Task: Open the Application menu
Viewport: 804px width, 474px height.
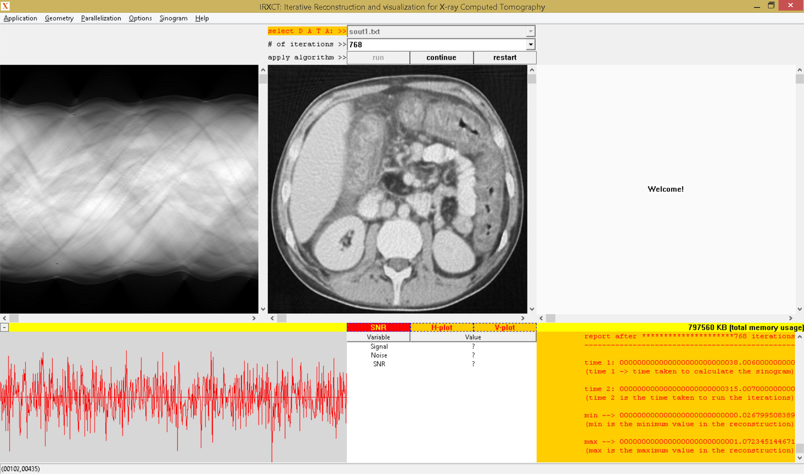Action: point(20,18)
